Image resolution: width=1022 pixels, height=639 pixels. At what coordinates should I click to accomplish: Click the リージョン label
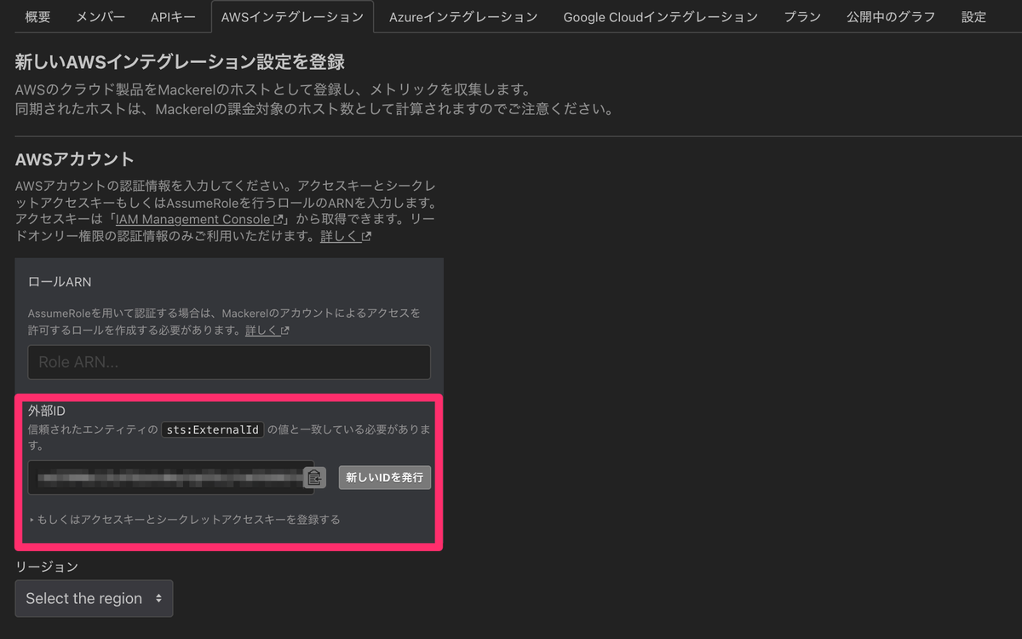click(47, 567)
